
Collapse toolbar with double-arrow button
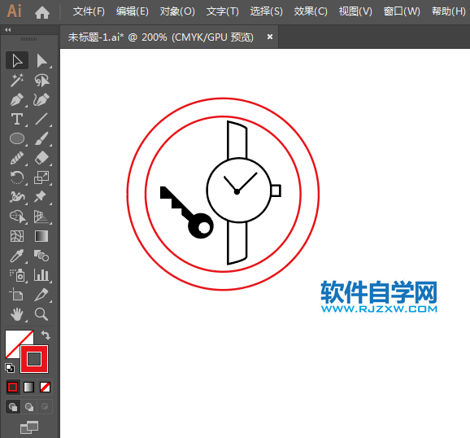coord(8,30)
